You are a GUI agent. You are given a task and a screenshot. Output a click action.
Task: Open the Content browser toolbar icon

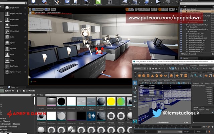[67, 2]
